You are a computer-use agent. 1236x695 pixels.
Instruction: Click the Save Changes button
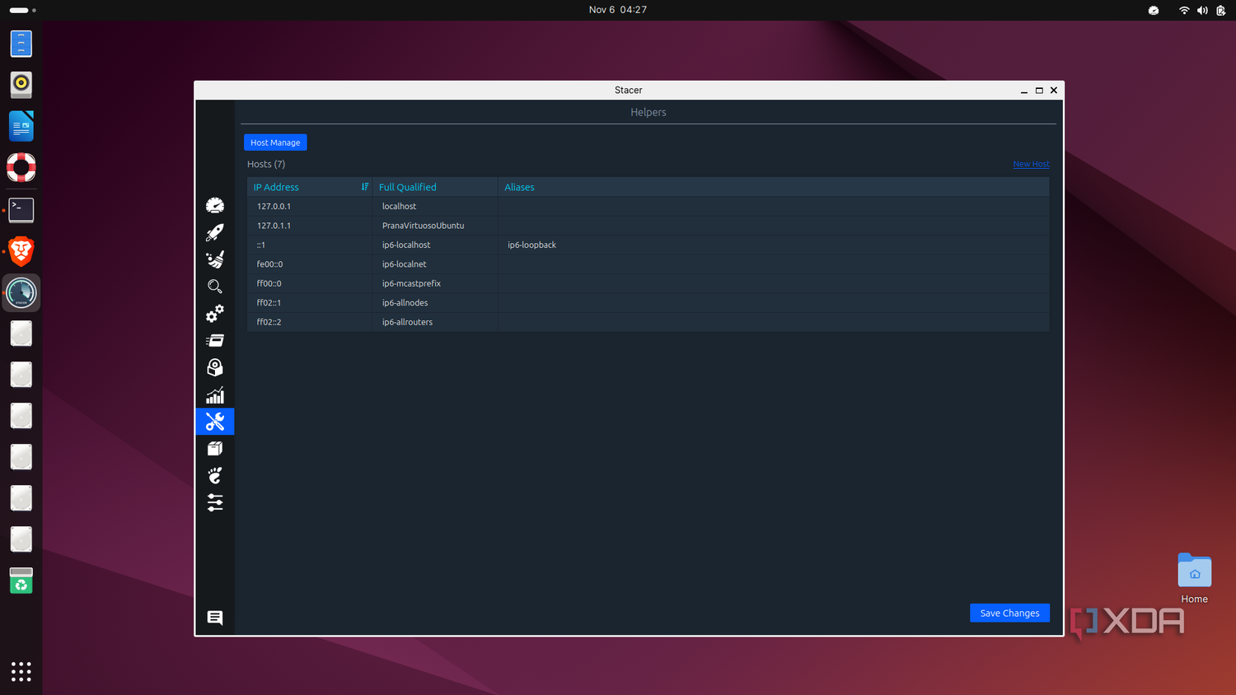tap(1009, 613)
